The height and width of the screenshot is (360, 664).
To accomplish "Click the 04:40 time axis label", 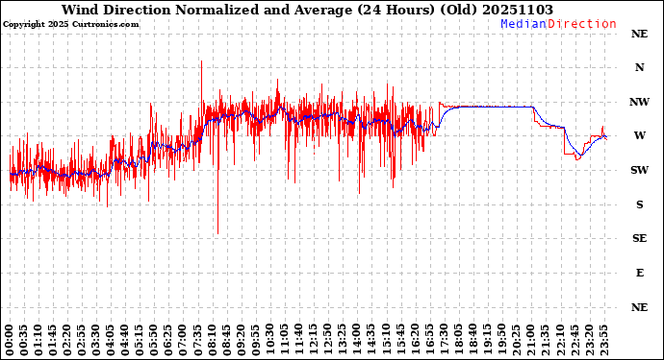I will click(x=125, y=341).
